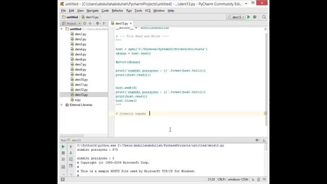Open Search Everywhere magnifier icon
The image size is (327, 184).
coord(264,17)
